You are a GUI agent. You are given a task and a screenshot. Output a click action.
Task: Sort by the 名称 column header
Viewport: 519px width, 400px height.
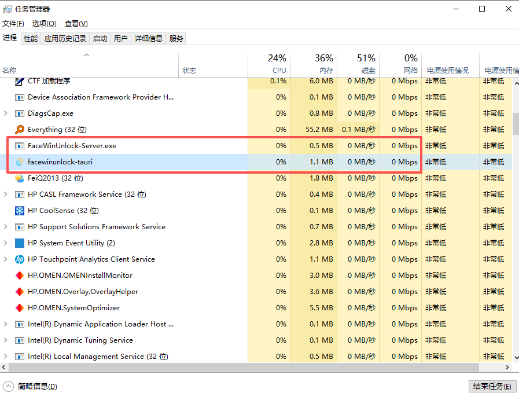point(89,65)
